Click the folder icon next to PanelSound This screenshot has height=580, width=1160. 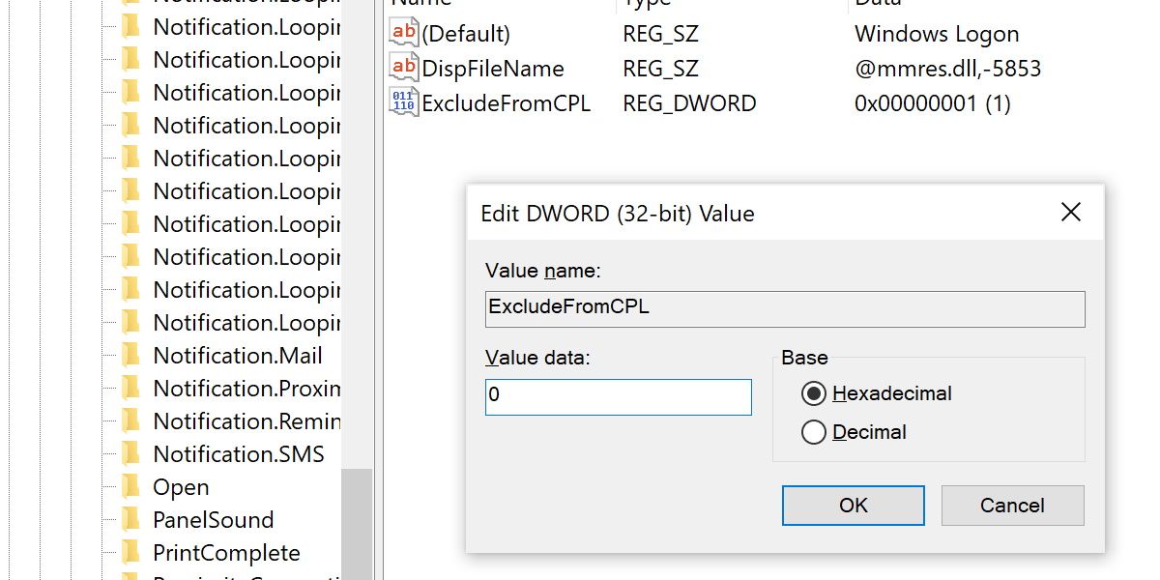[x=130, y=519]
